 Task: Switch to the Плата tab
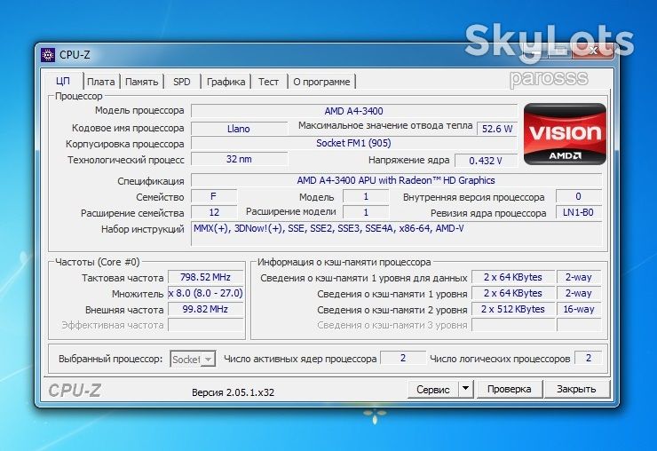coord(100,82)
